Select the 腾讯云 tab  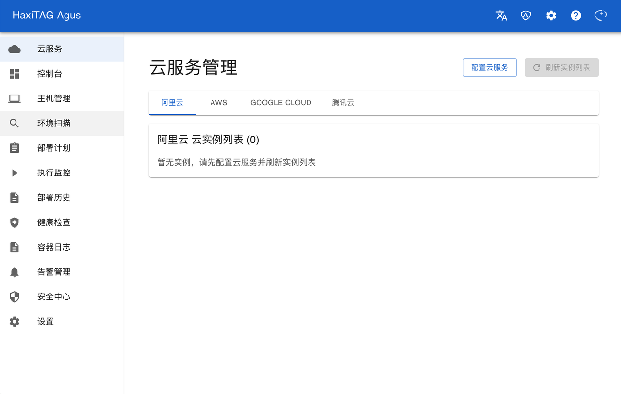pos(343,102)
